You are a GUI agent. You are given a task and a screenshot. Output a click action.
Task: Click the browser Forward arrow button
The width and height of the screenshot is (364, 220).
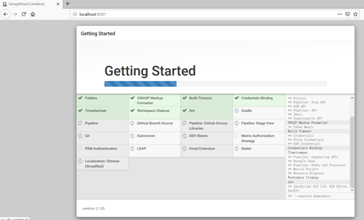[15, 14]
